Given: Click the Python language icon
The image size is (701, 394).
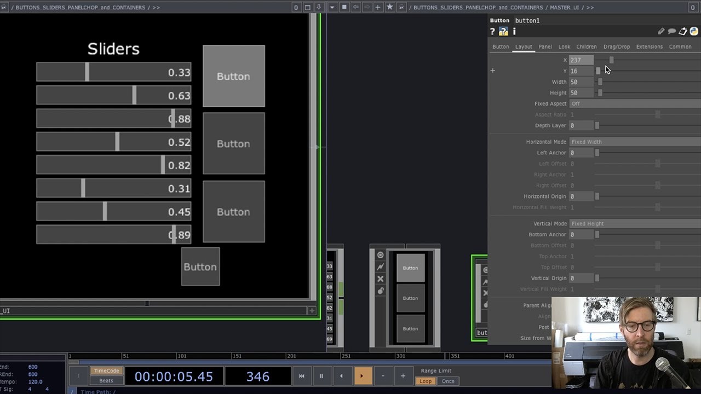Looking at the screenshot, I should 693,32.
